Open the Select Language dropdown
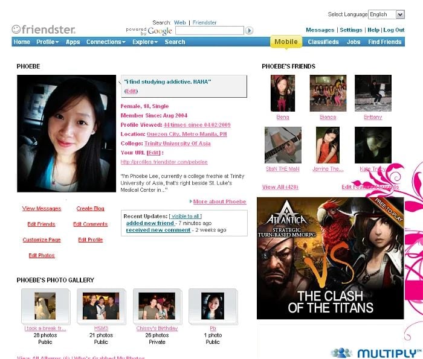 pyautogui.click(x=387, y=14)
